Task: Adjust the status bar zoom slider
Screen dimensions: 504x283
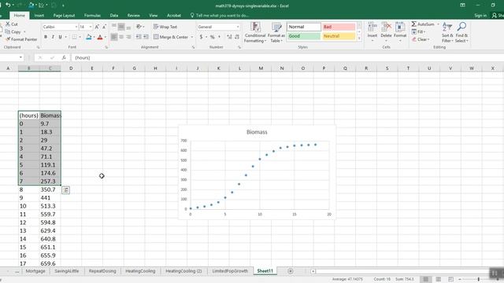Action: tap(478, 280)
